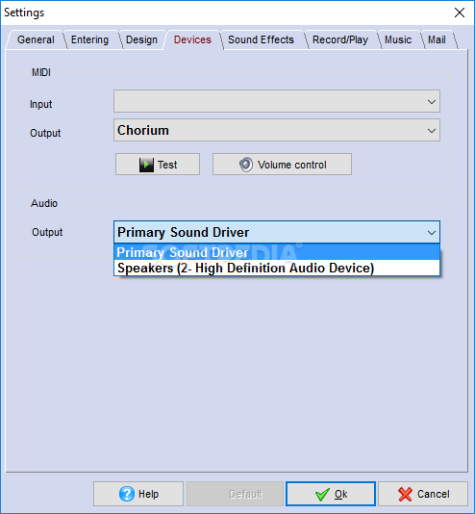475x514 pixels.
Task: Click the Help button
Action: click(138, 494)
